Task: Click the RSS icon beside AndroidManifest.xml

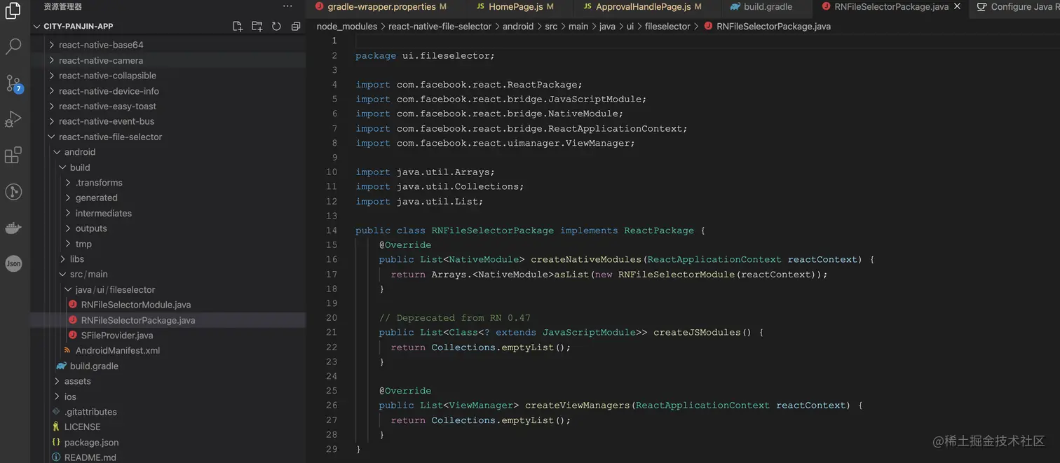Action: pyautogui.click(x=67, y=350)
